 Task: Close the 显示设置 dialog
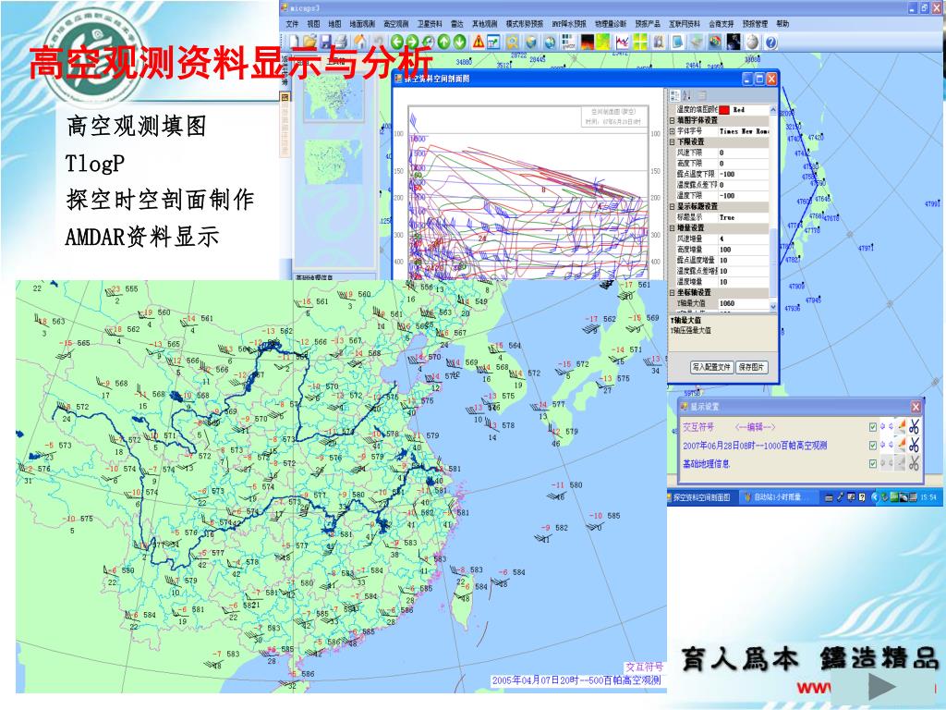pos(916,407)
